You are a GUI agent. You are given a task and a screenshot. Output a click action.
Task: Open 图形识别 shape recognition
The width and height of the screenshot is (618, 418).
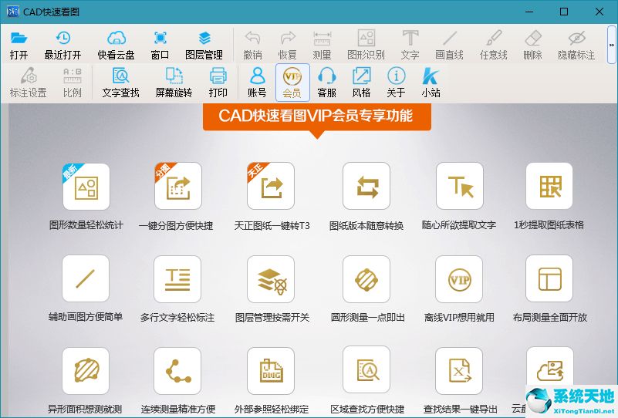pyautogui.click(x=366, y=45)
